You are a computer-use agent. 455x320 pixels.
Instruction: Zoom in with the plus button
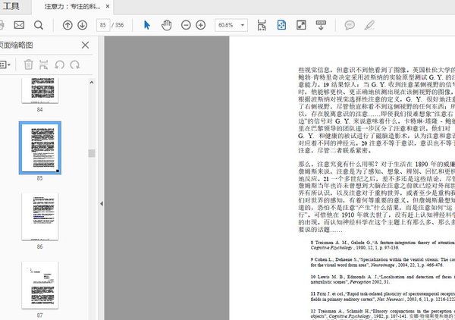click(x=200, y=25)
